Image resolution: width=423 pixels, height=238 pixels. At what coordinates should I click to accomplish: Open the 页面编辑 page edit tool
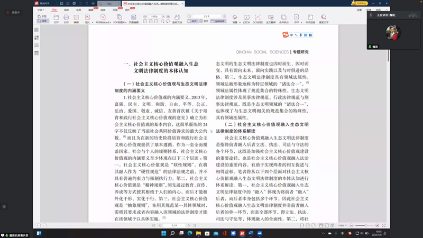(133, 19)
